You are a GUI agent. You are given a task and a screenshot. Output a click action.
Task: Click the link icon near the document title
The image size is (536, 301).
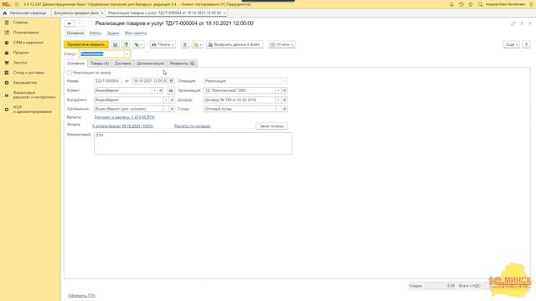[x=513, y=23]
